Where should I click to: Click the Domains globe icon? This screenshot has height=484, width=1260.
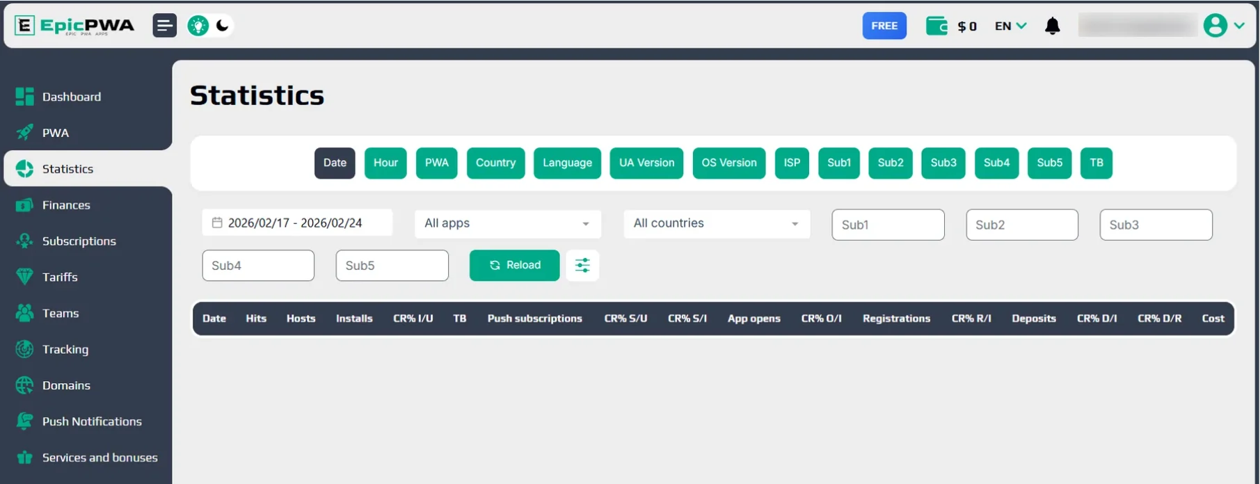point(24,385)
